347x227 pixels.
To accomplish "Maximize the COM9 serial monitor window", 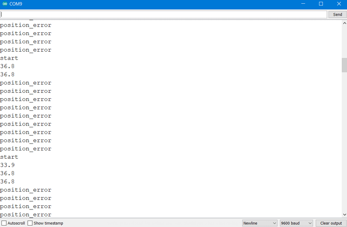I will pos(321,4).
